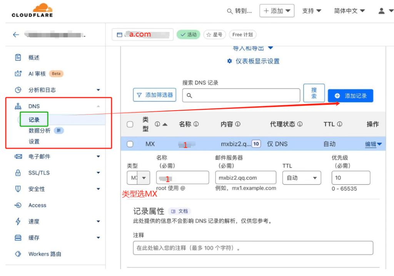
Task: Open the 类型 MX dropdown
Action: [139, 178]
